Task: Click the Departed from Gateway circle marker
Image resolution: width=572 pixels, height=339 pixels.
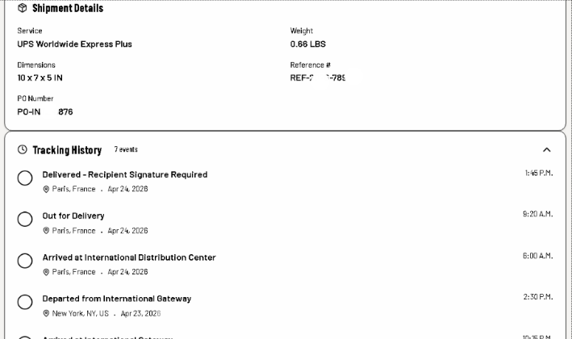Action: pyautogui.click(x=25, y=302)
